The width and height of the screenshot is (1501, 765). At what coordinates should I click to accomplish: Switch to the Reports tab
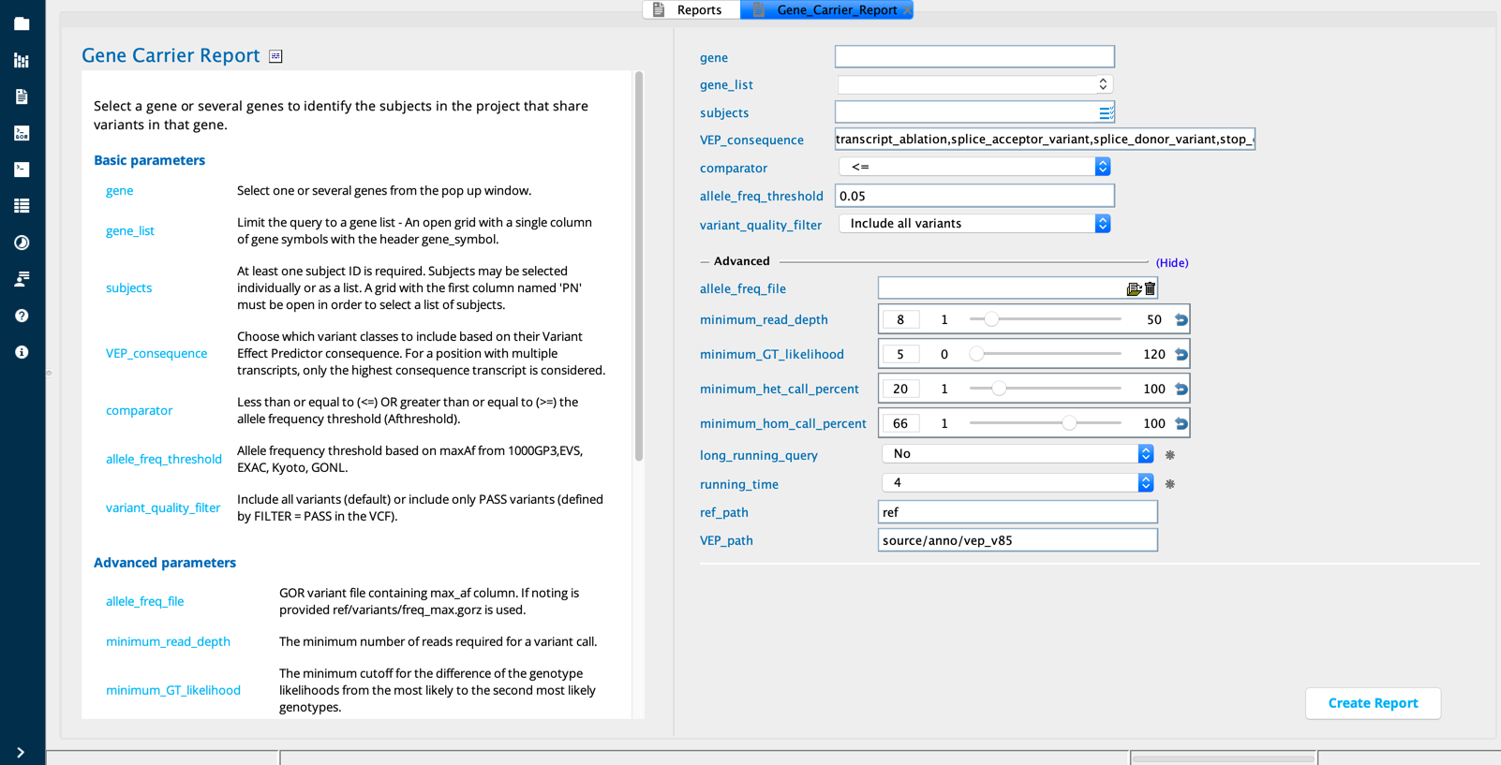click(691, 10)
